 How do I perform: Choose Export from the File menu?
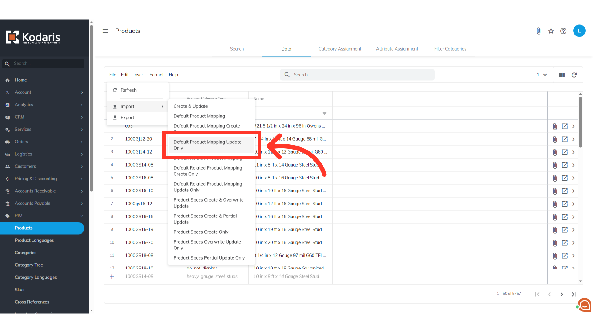(x=128, y=117)
